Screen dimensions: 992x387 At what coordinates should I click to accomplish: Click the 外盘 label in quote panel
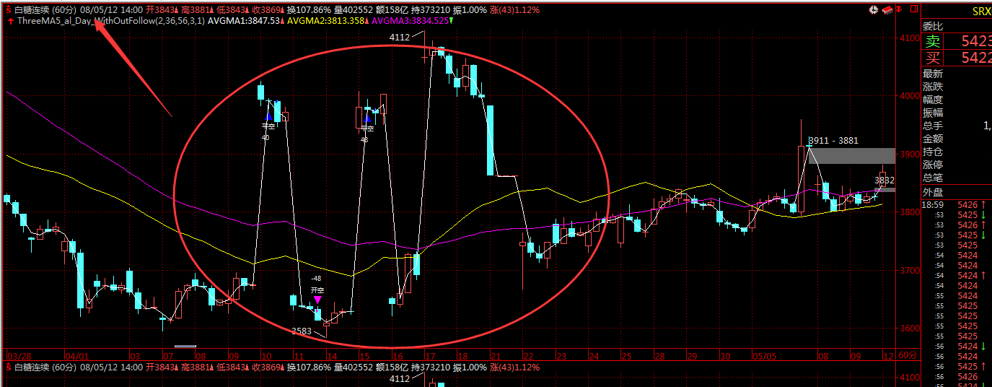933,192
